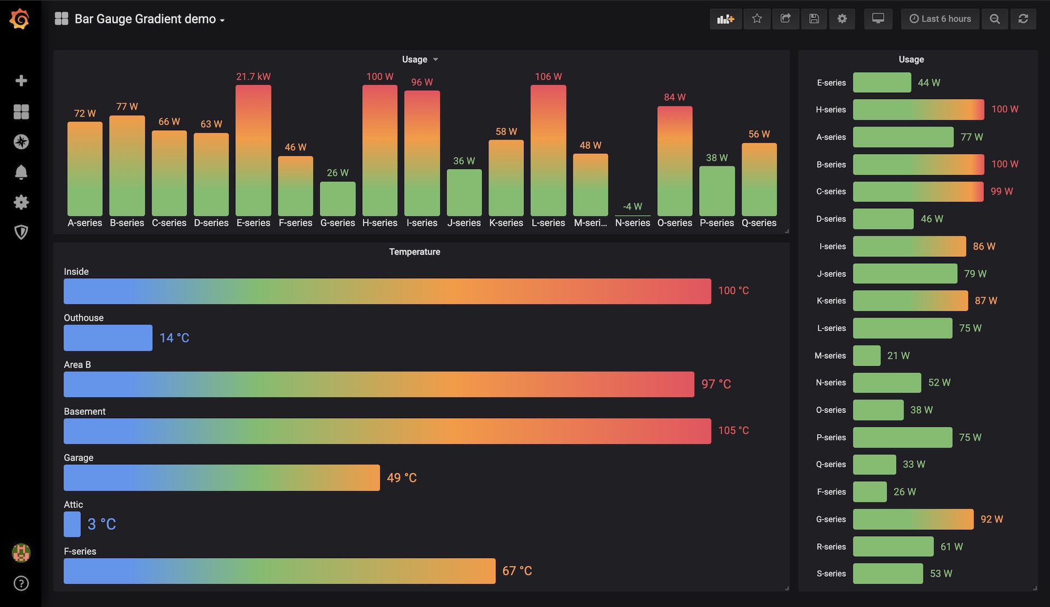Click the Add panel toolbar button
Viewport: 1050px width, 607px height.
[725, 19]
